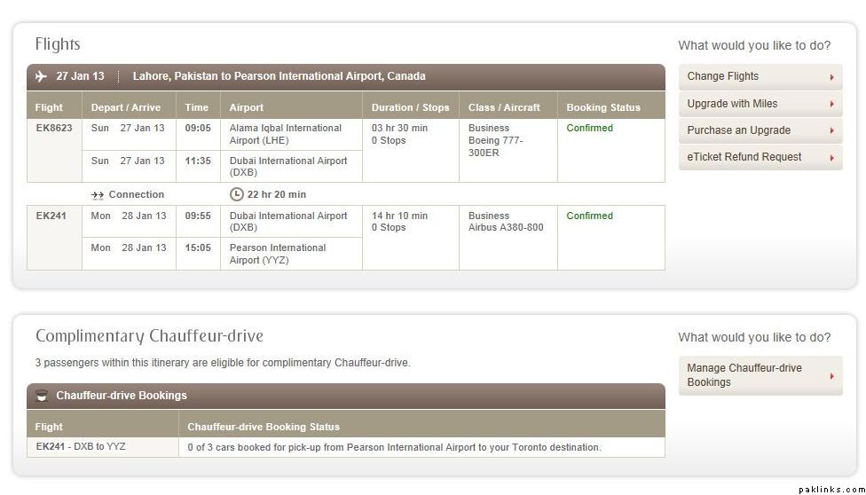The height and width of the screenshot is (495, 866).
Task: Click the connection arrows icon
Action: pos(98,194)
